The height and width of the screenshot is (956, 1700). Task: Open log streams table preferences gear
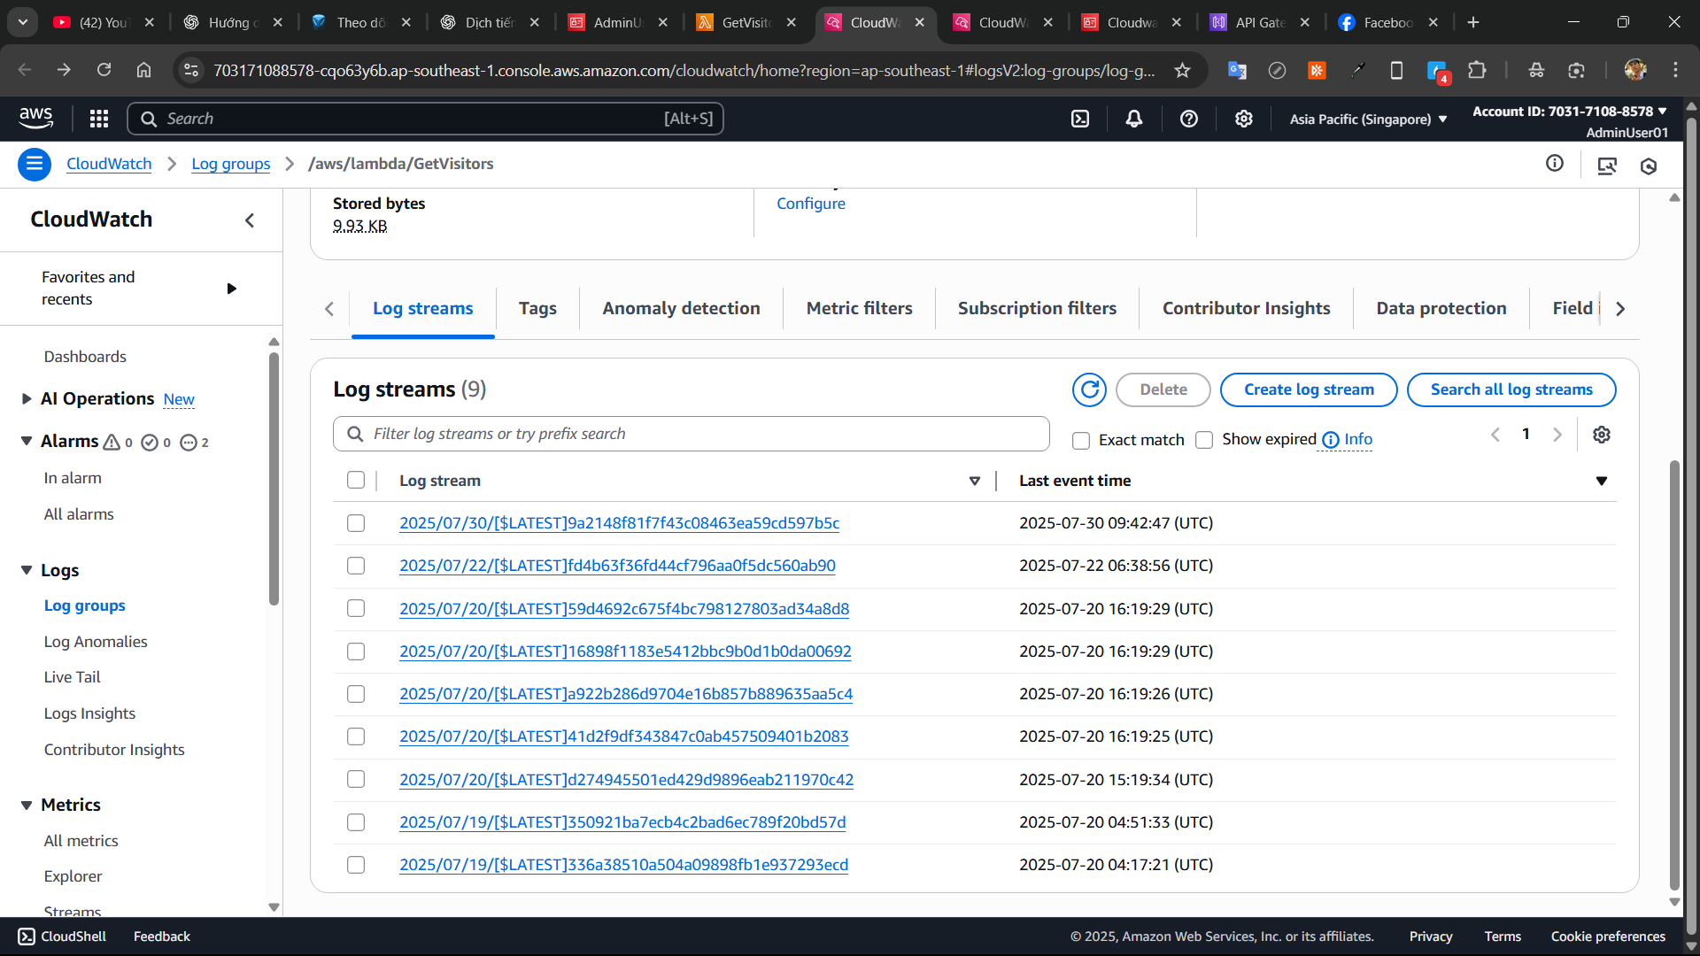[1602, 435]
